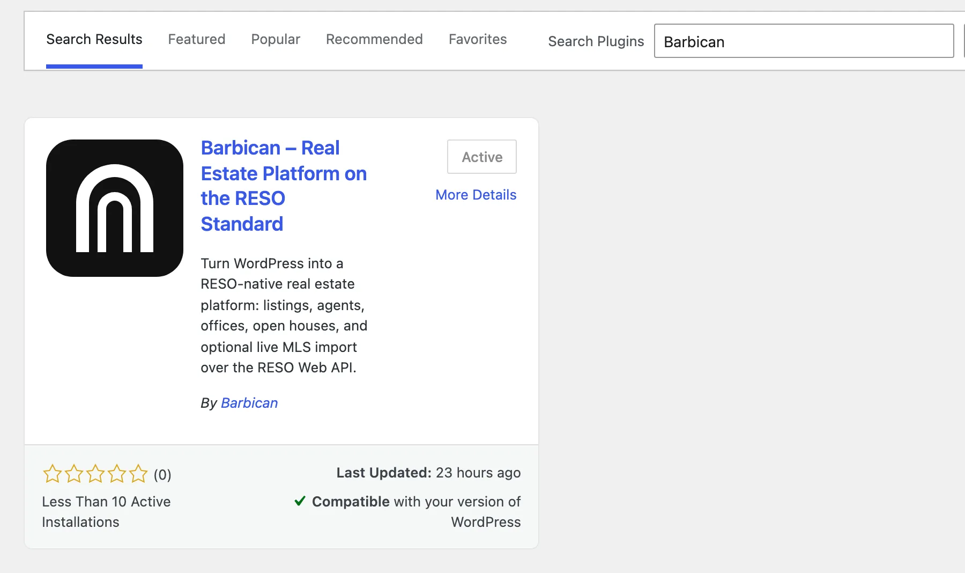Click the Active button
Screen dimensions: 965x573
(482, 157)
